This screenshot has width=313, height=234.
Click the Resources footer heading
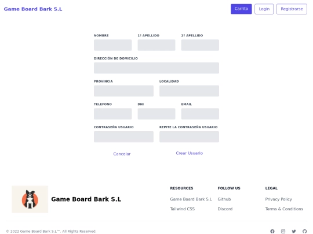click(181, 188)
